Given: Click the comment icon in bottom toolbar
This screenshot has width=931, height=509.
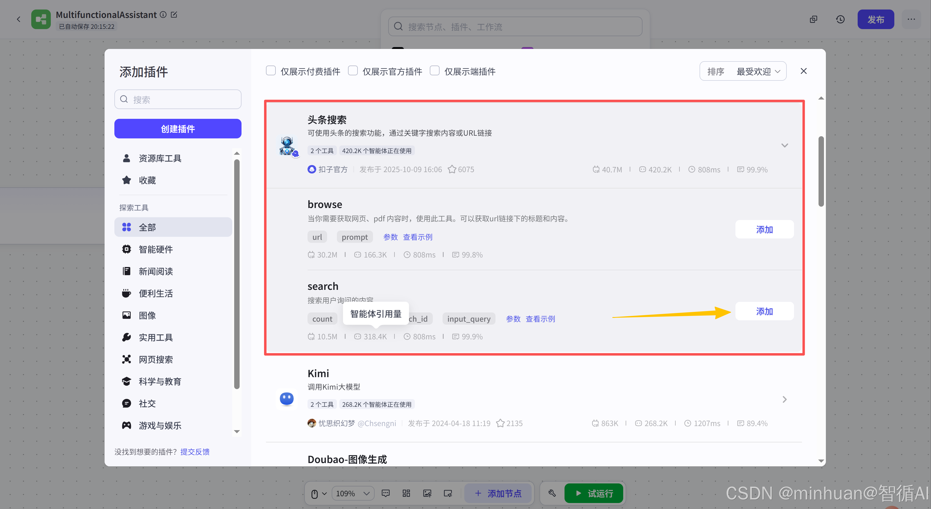Looking at the screenshot, I should [385, 494].
